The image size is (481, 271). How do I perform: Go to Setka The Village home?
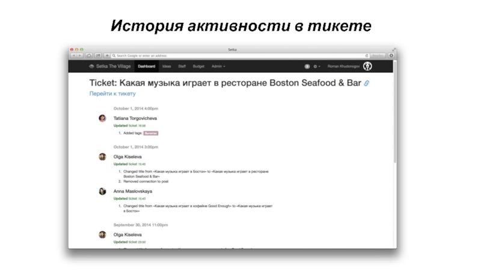[113, 66]
